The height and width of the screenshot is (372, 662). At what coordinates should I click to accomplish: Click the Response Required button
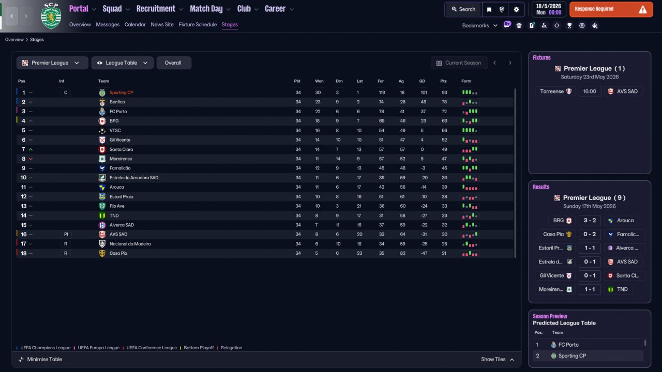611,9
